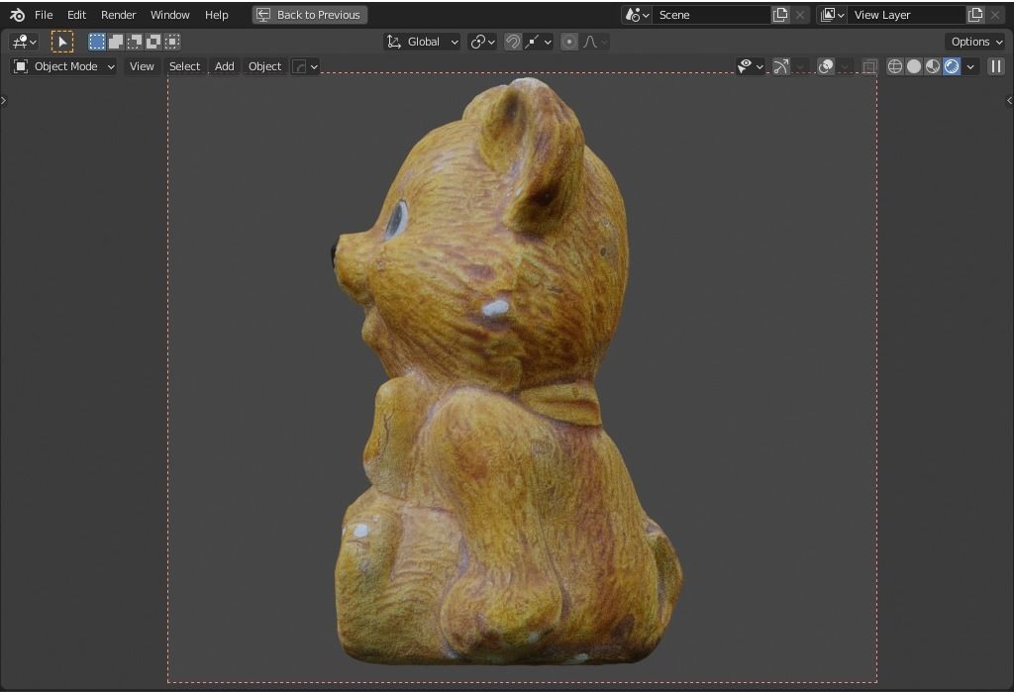Switch to Wireframe viewport shading
Image resolution: width=1014 pixels, height=692 pixels.
tap(894, 66)
